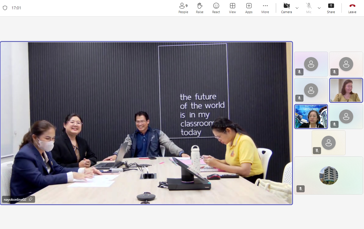Viewport: 364px width, 229px height.
Task: Select the participant tile with building avatar
Action: click(x=328, y=175)
